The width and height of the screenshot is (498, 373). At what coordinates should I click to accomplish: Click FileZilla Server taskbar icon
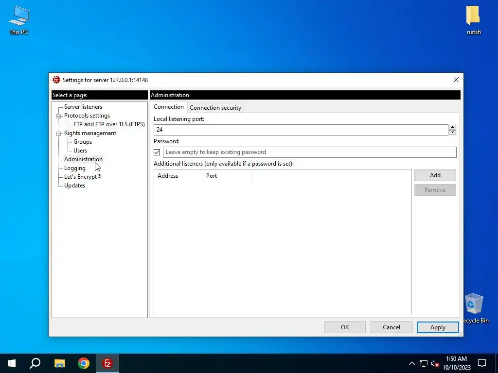pyautogui.click(x=107, y=363)
